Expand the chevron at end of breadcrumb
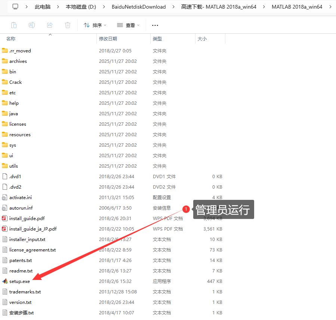 click(x=330, y=7)
